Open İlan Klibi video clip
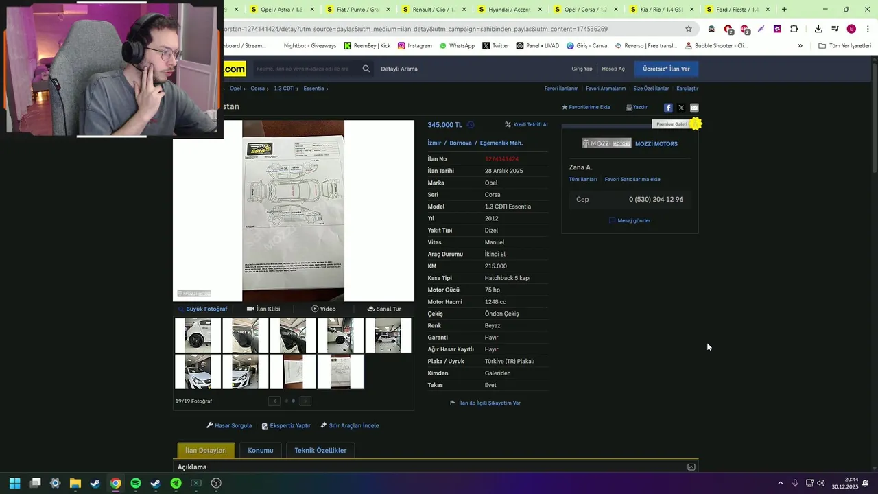This screenshot has height=494, width=878. [x=263, y=309]
